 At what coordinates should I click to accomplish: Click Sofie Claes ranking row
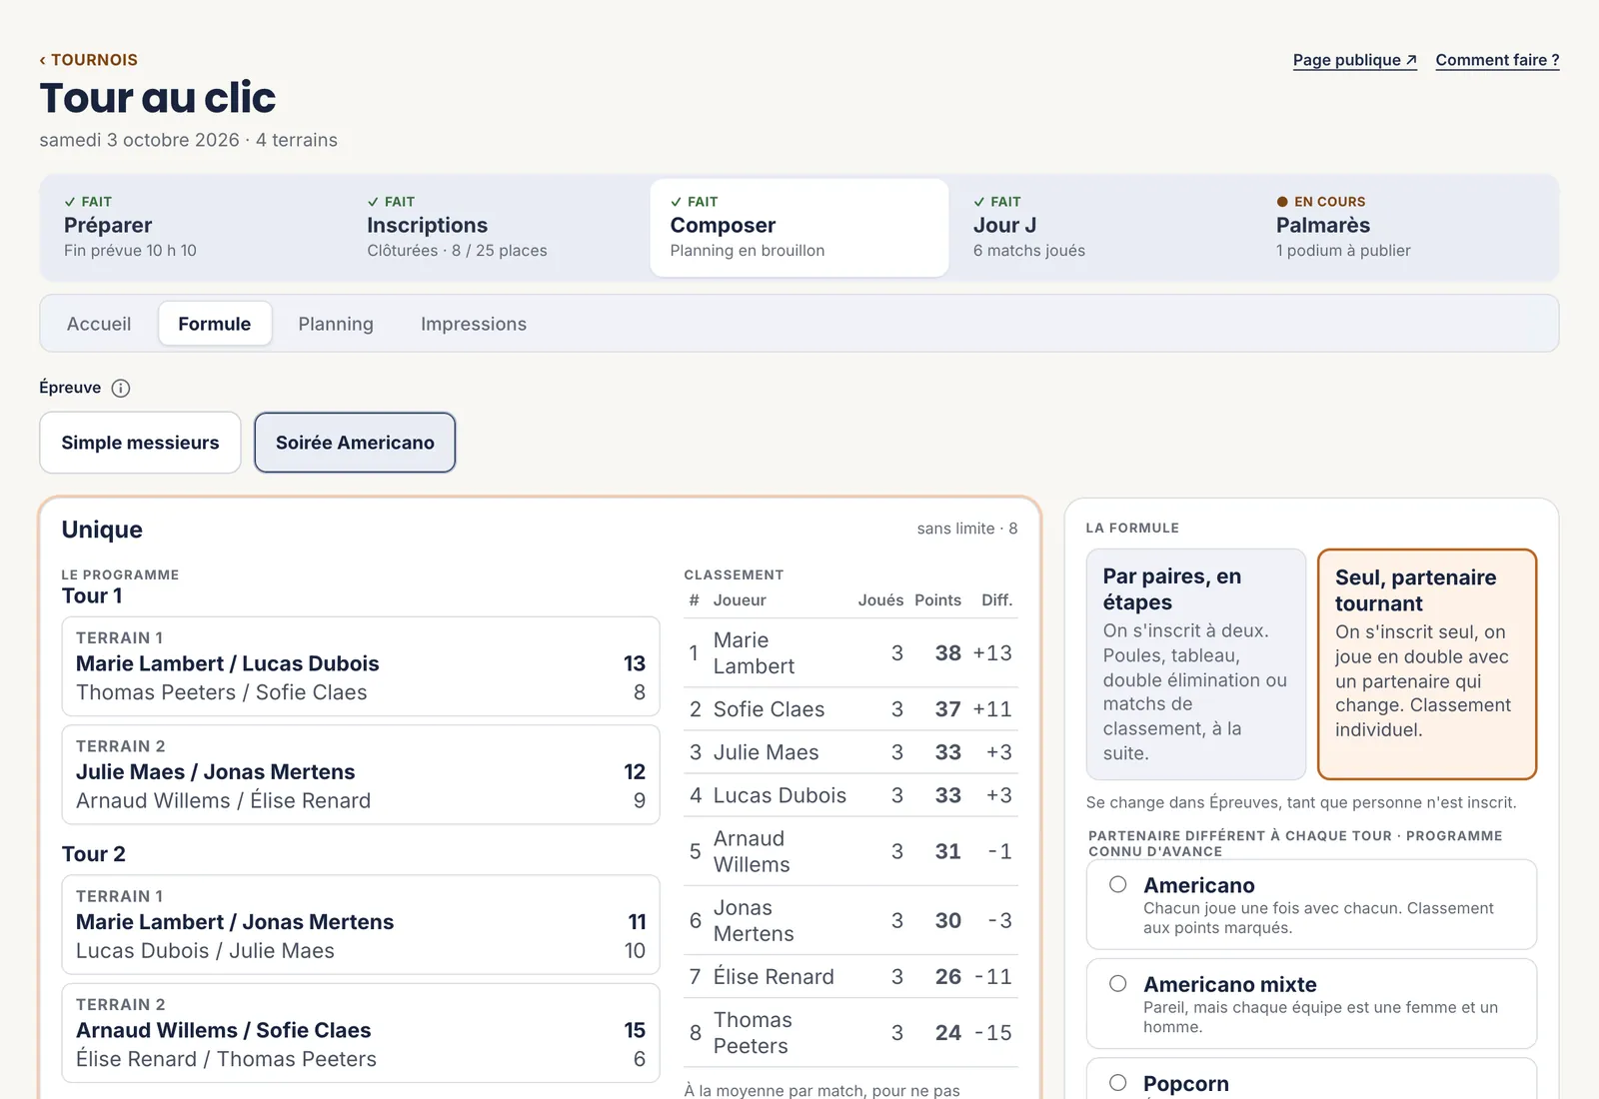pos(850,709)
